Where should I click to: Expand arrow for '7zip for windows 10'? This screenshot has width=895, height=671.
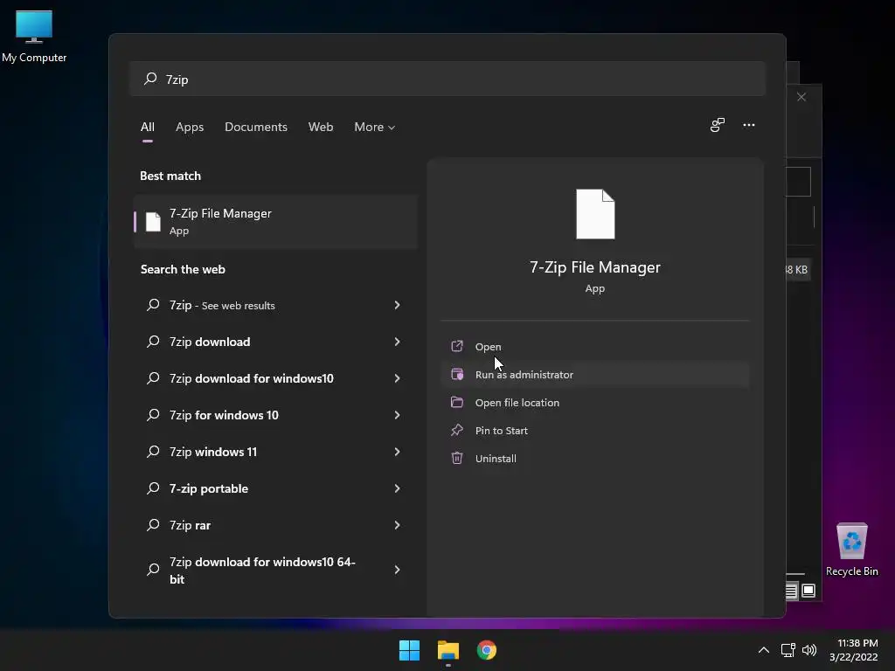(x=397, y=415)
